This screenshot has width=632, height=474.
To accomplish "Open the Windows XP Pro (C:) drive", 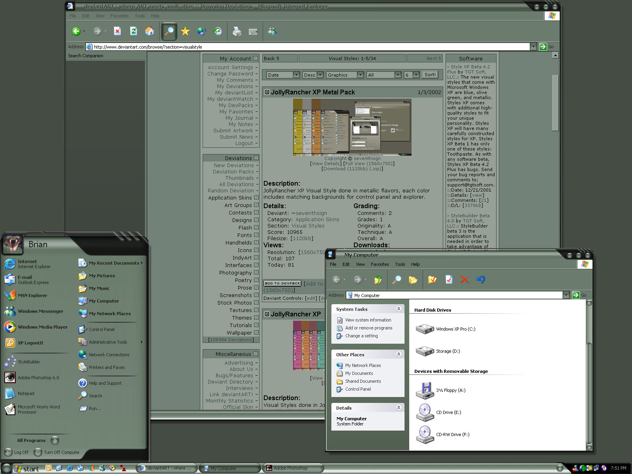I will tap(445, 329).
